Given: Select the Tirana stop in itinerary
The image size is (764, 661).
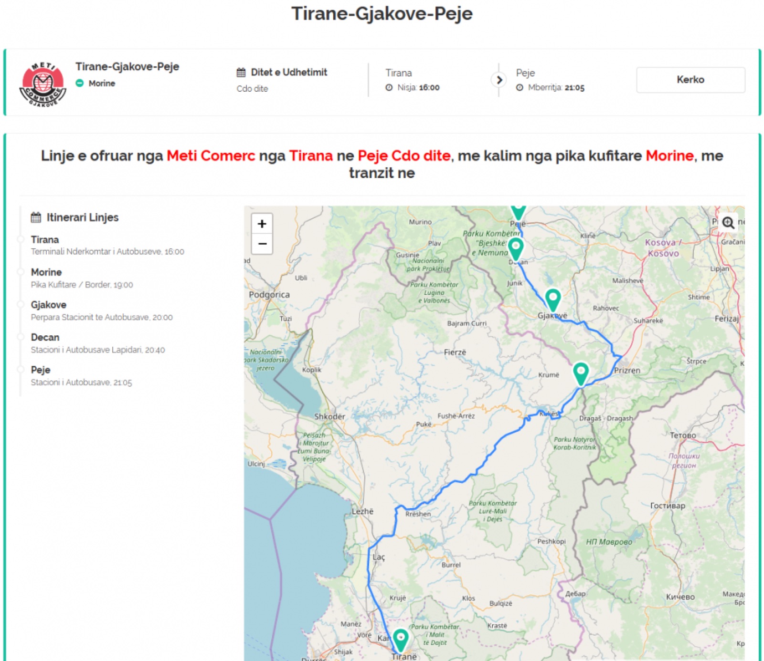Looking at the screenshot, I should [x=45, y=240].
